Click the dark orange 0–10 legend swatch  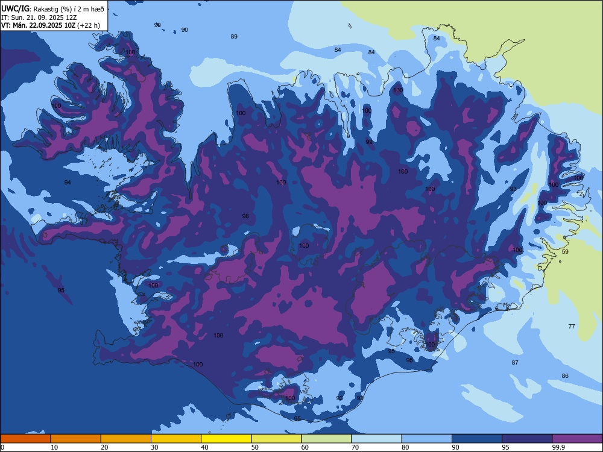point(25,439)
